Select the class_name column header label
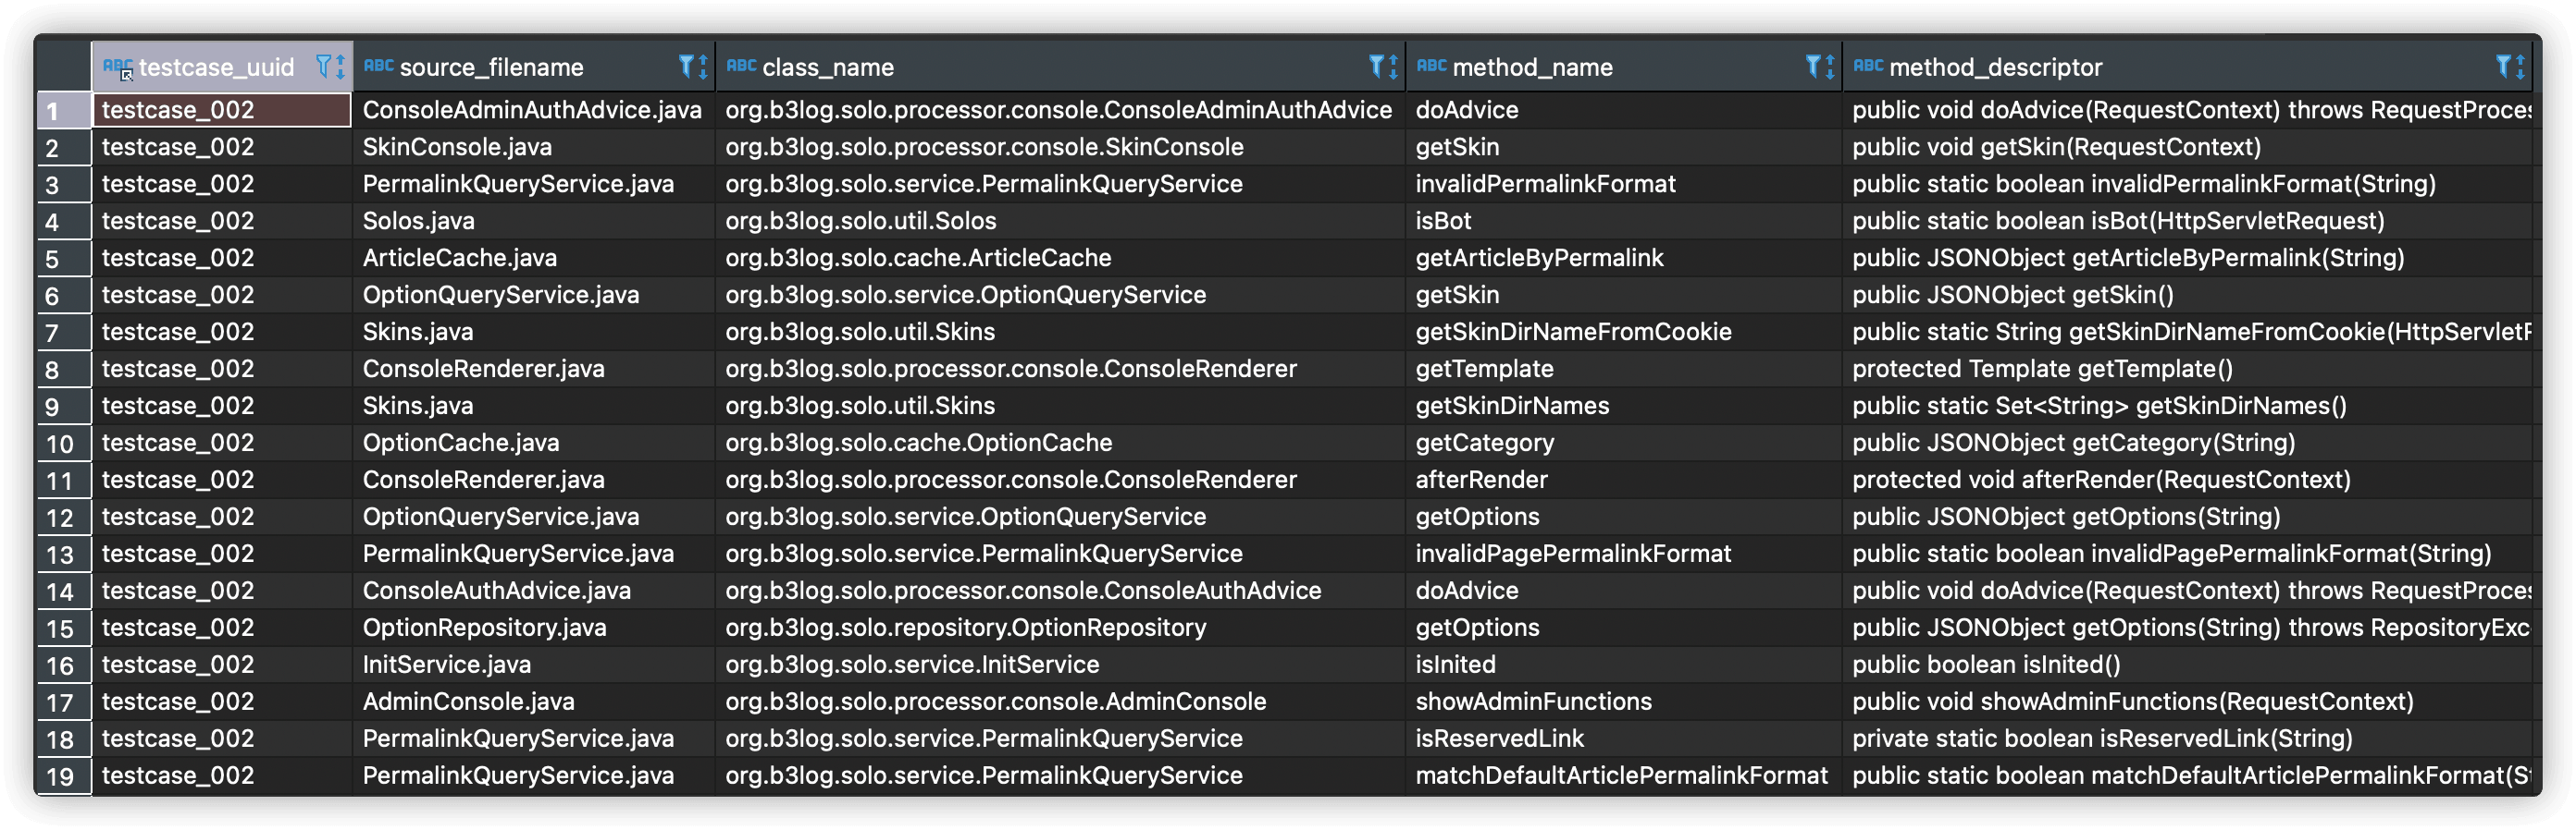 coord(828,67)
